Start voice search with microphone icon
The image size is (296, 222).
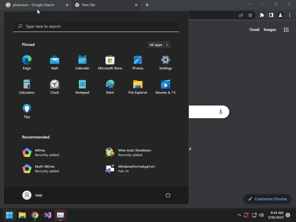(x=221, y=112)
